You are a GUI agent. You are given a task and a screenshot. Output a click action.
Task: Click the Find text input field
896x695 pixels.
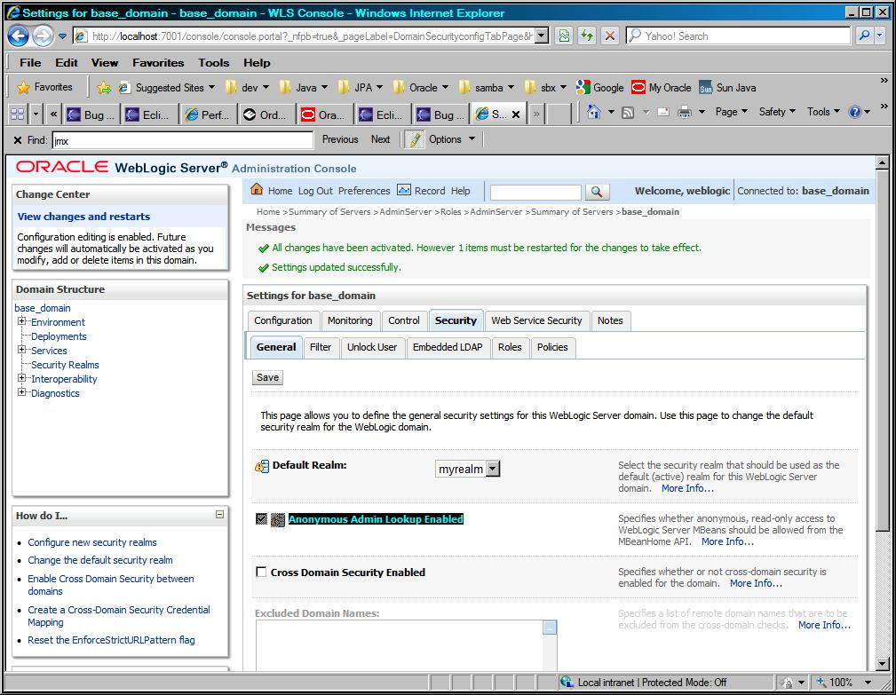pyautogui.click(x=183, y=140)
